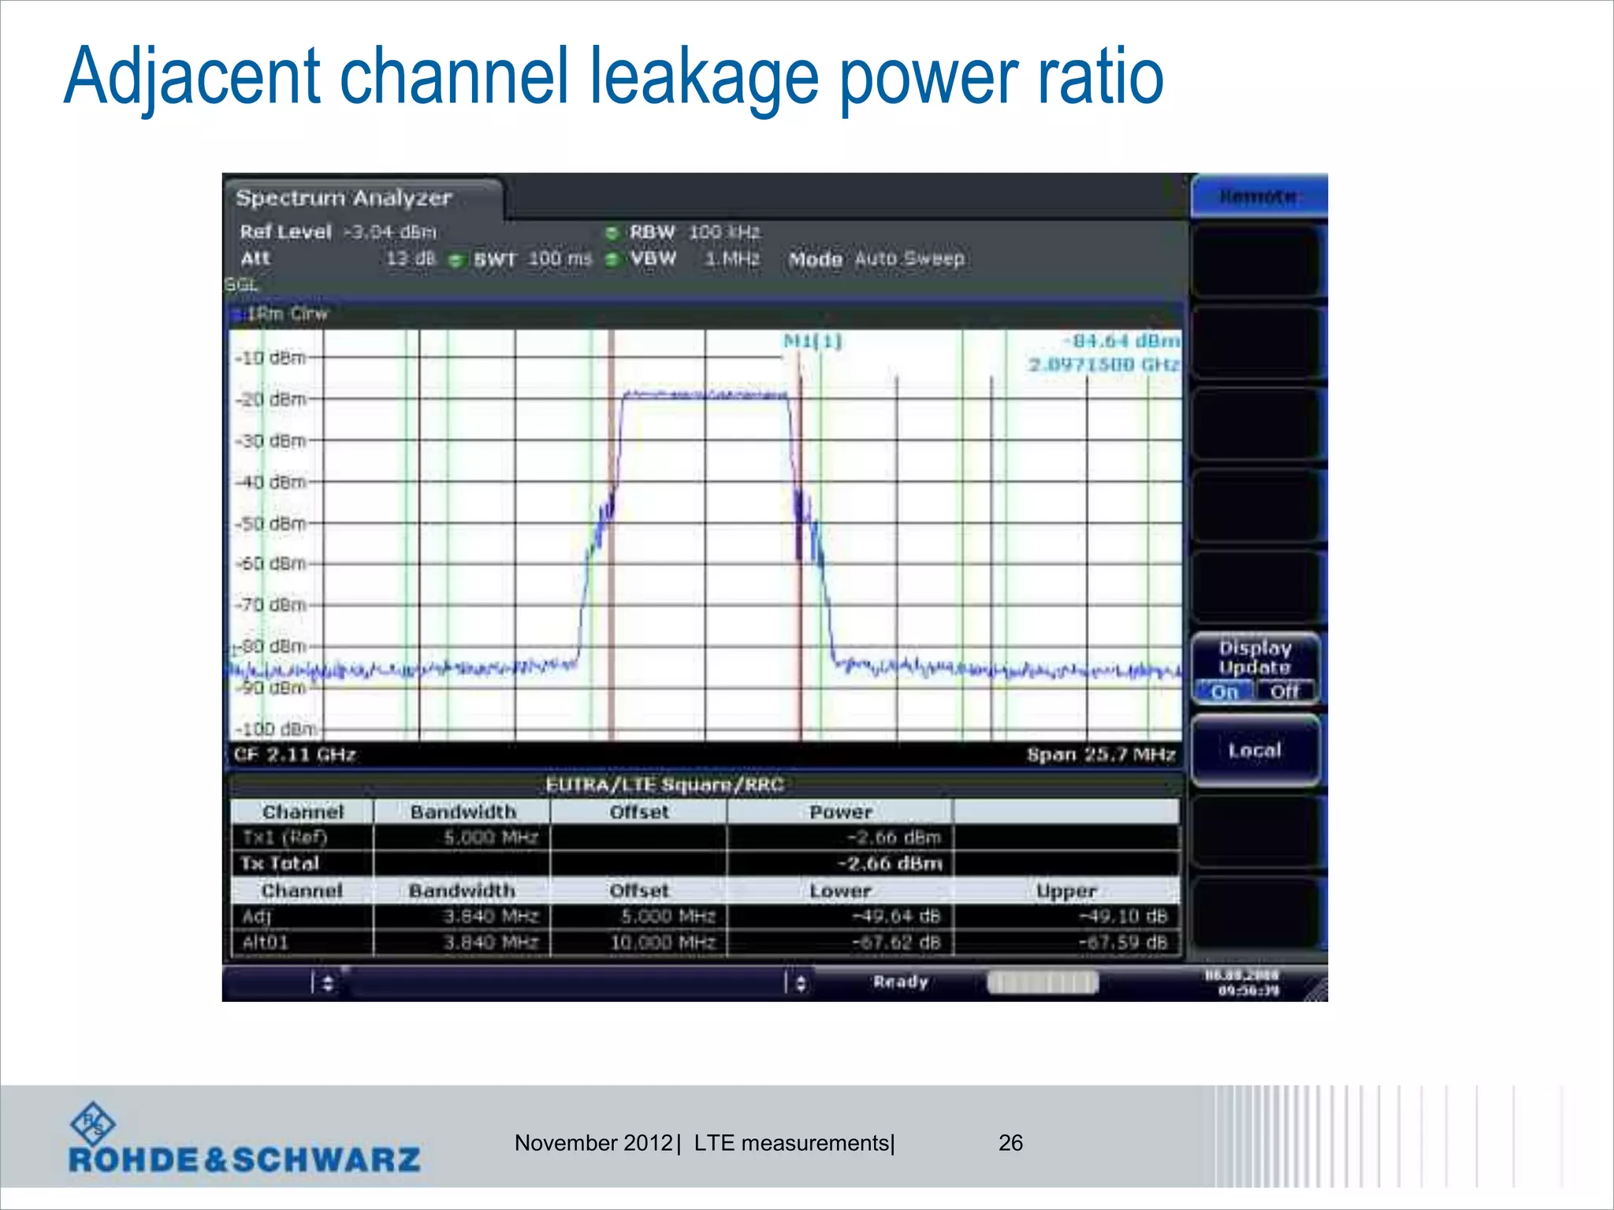Click the middle status bar stepper arrows

pyautogui.click(x=801, y=983)
